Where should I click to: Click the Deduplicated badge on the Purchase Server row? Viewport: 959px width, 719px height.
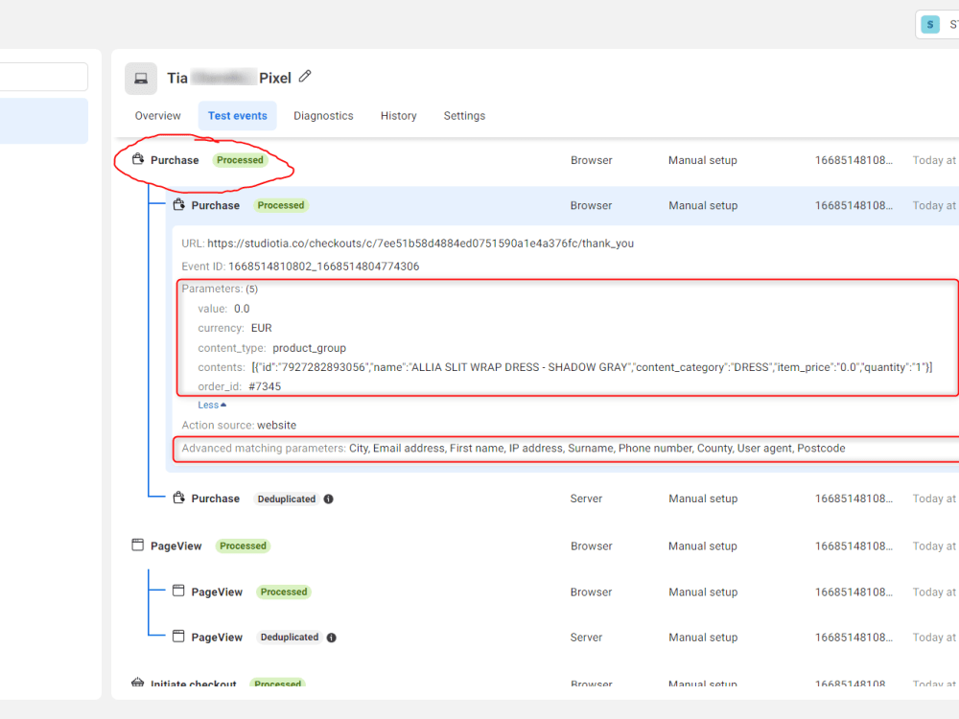(x=286, y=499)
